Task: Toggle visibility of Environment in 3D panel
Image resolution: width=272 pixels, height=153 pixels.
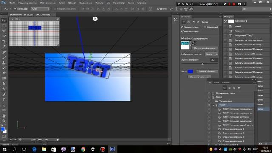Action: point(209,93)
